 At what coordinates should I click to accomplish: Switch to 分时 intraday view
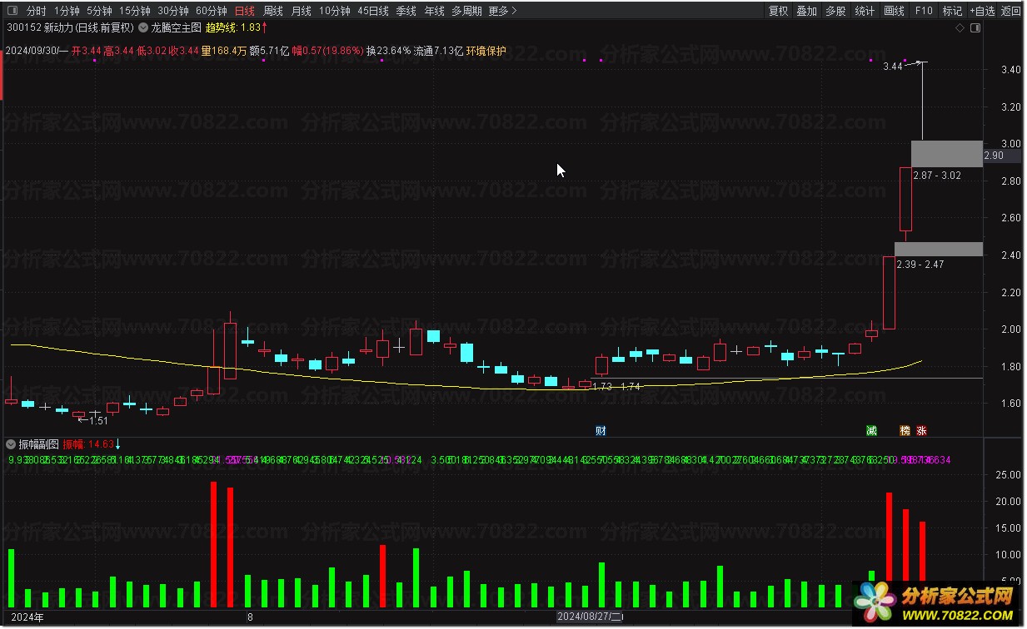click(x=36, y=11)
